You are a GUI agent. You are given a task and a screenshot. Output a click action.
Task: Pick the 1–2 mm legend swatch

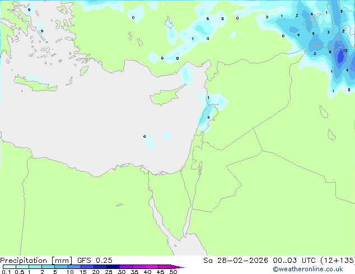tap(35, 267)
